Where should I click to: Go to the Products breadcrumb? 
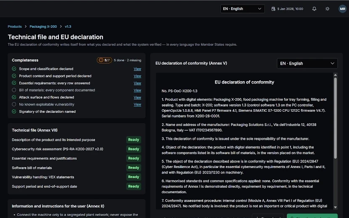(15, 26)
